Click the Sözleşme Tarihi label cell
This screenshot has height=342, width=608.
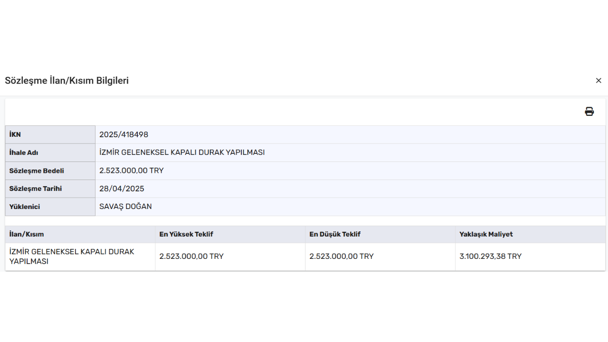point(36,189)
